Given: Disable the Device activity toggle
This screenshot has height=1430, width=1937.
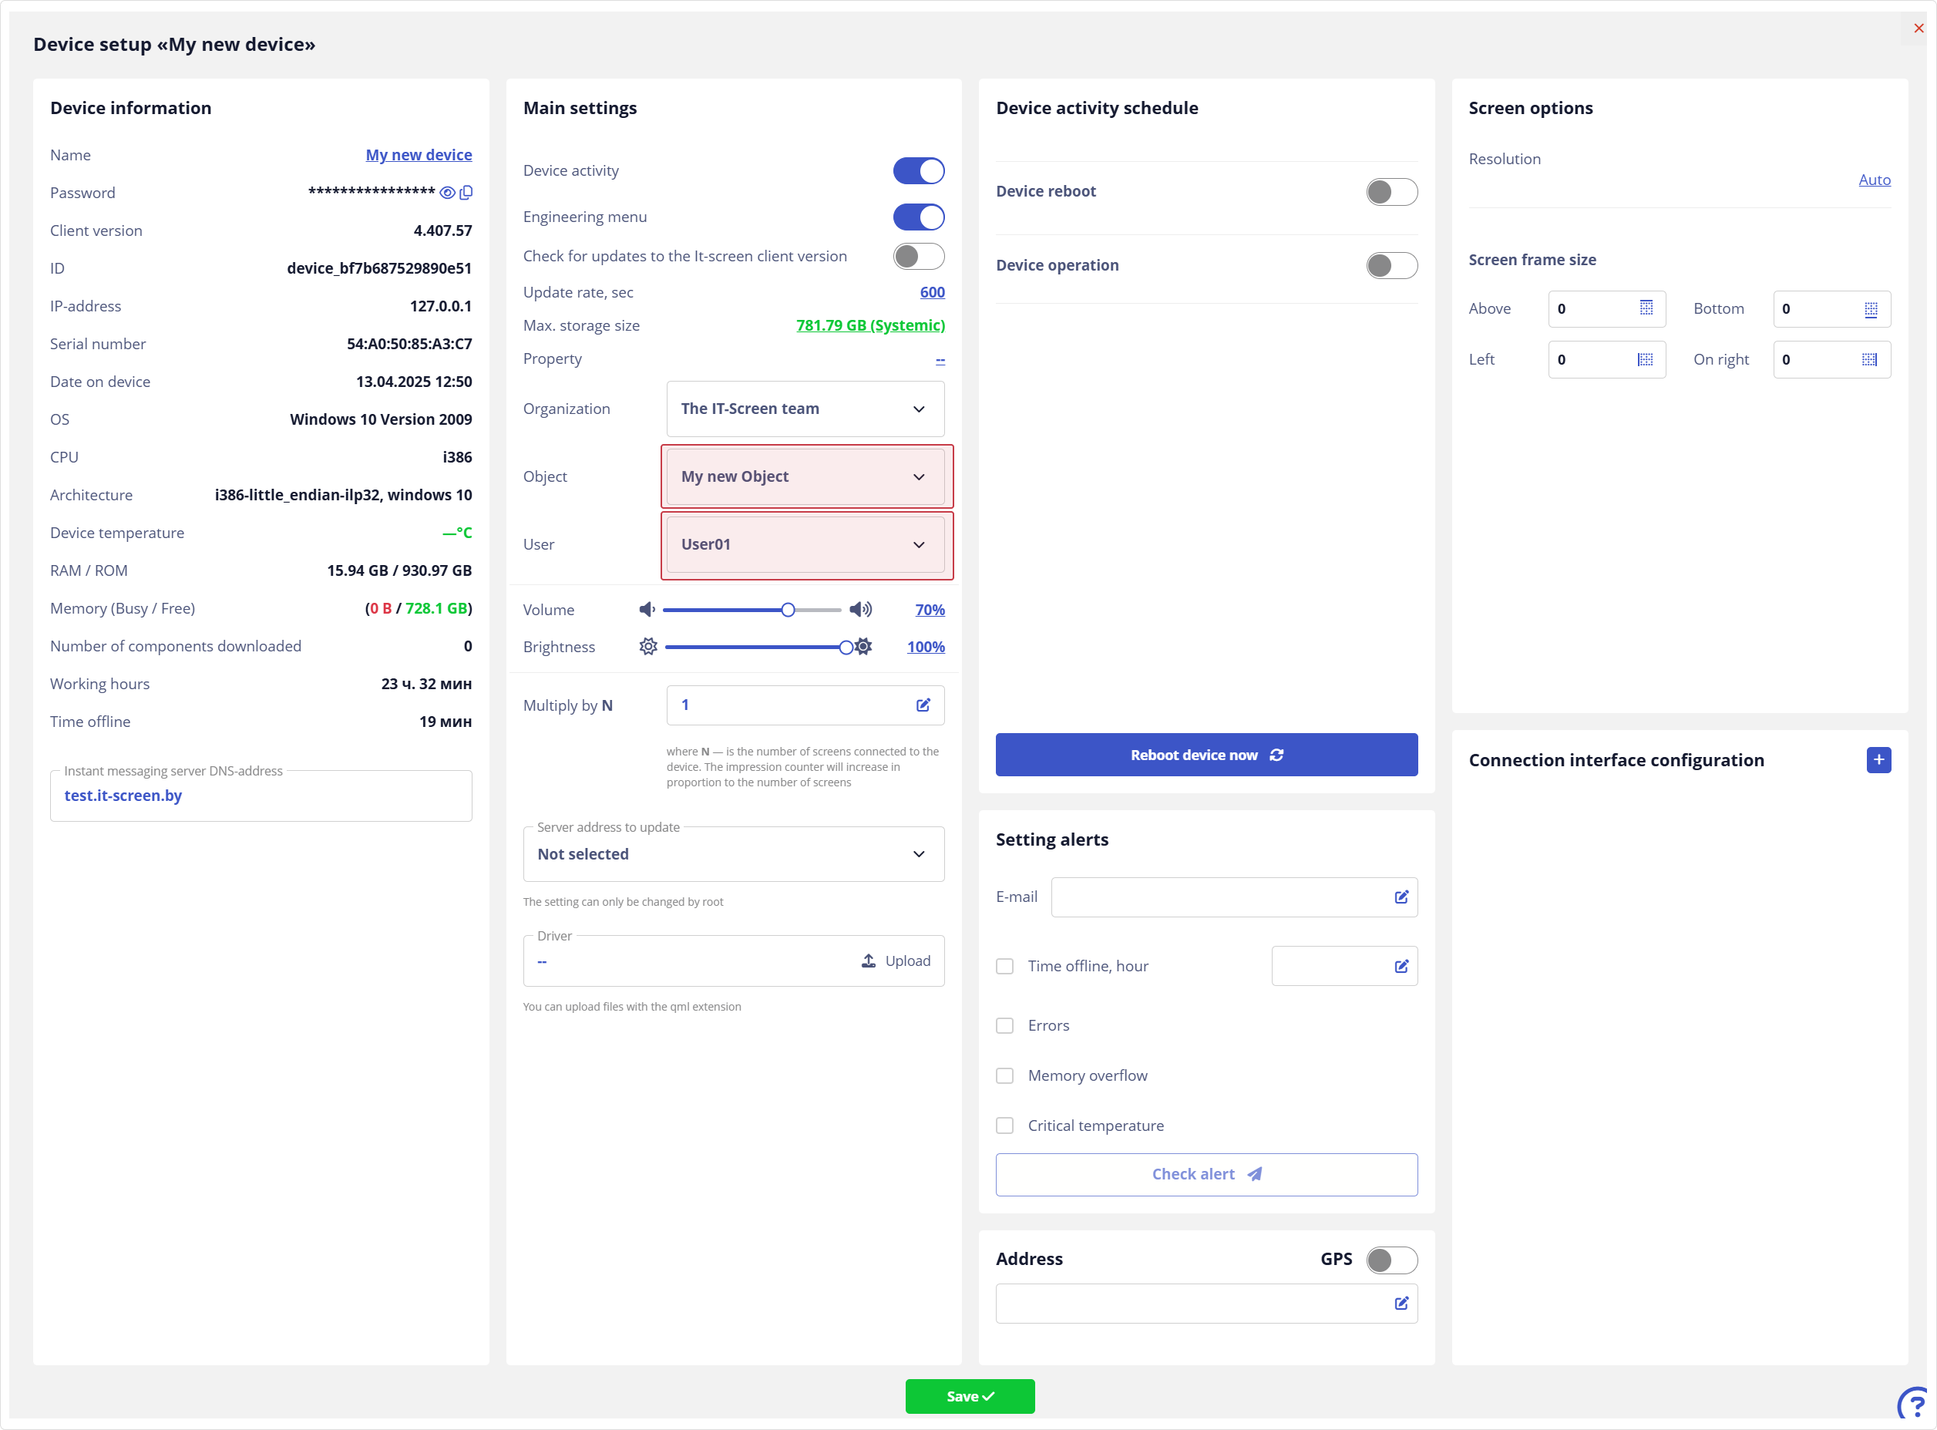Looking at the screenshot, I should [x=918, y=171].
